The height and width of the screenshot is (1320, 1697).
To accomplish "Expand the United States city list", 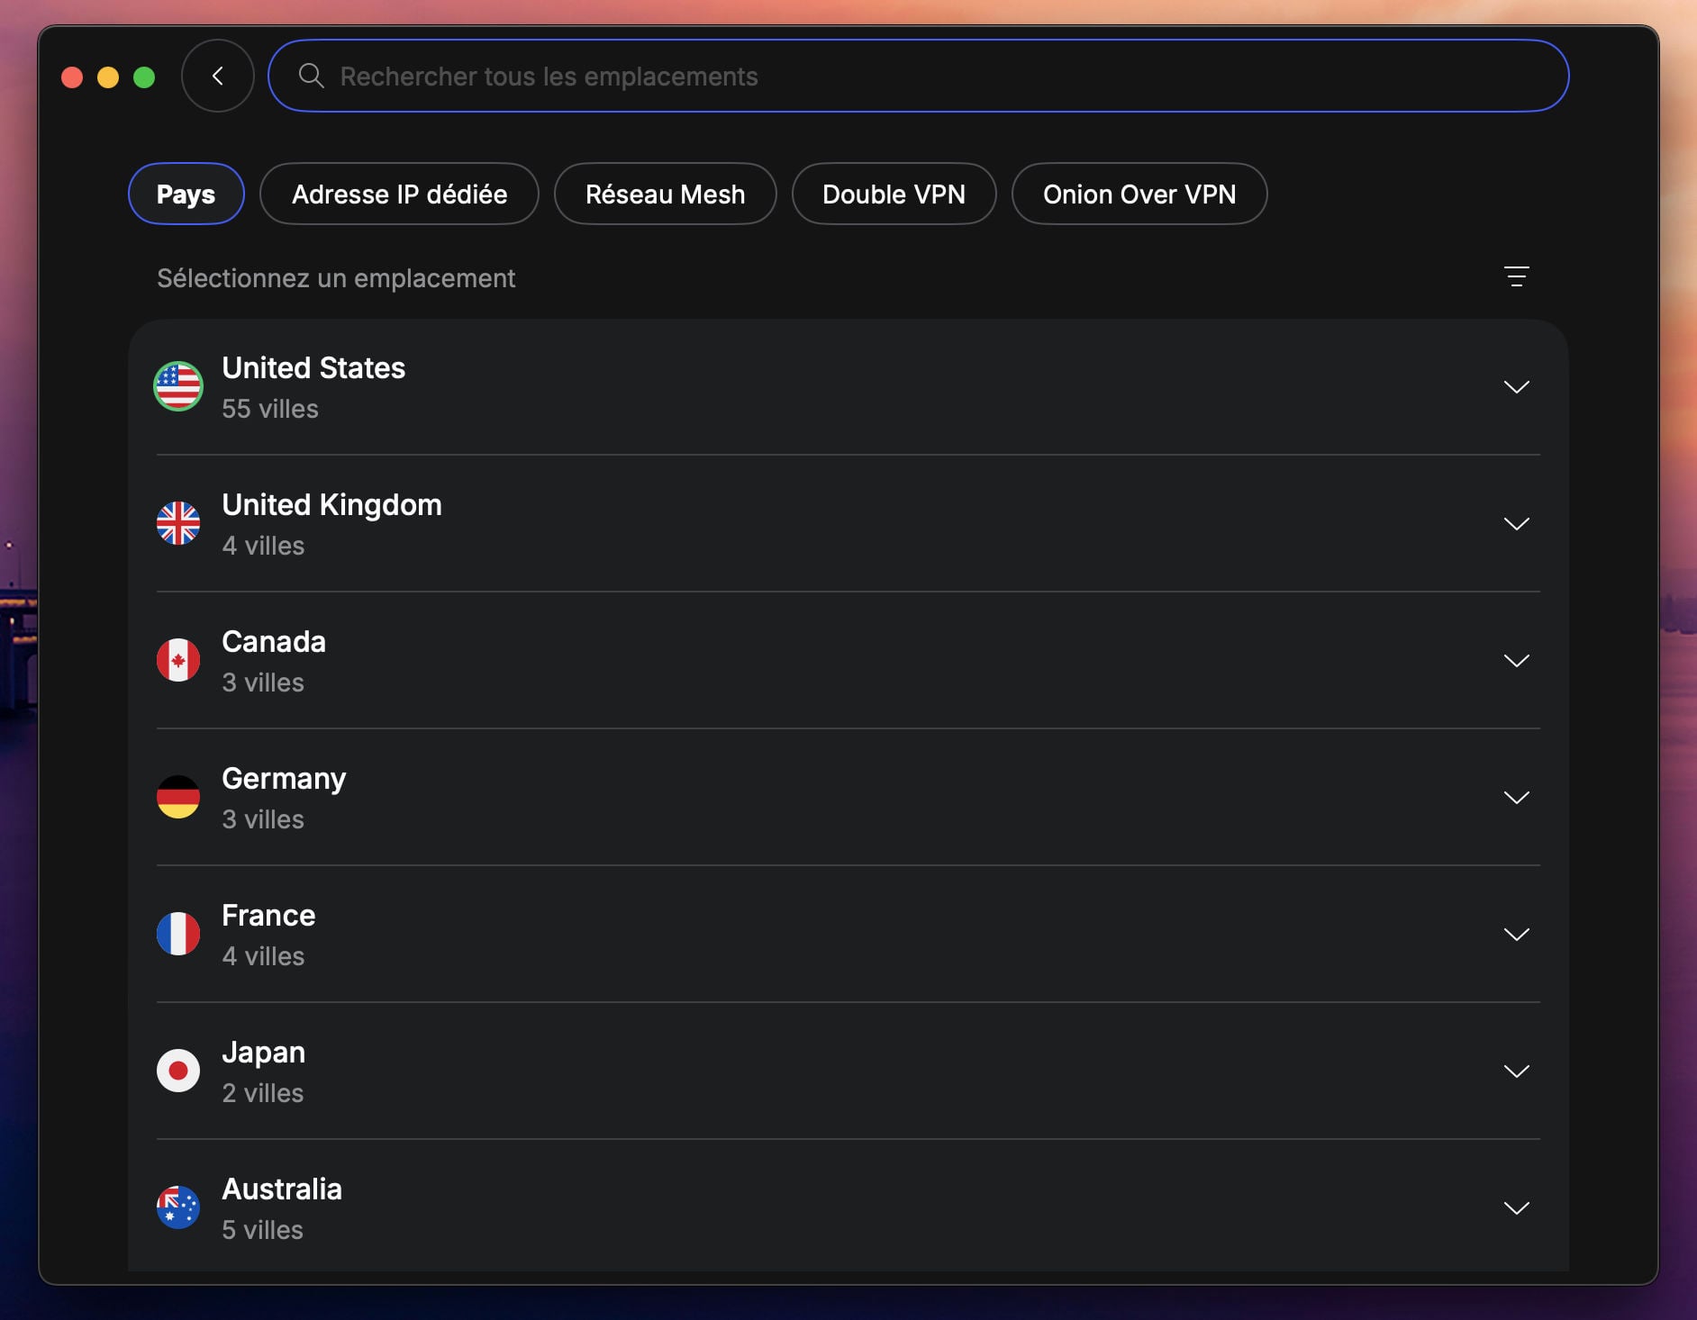I will coord(1516,387).
